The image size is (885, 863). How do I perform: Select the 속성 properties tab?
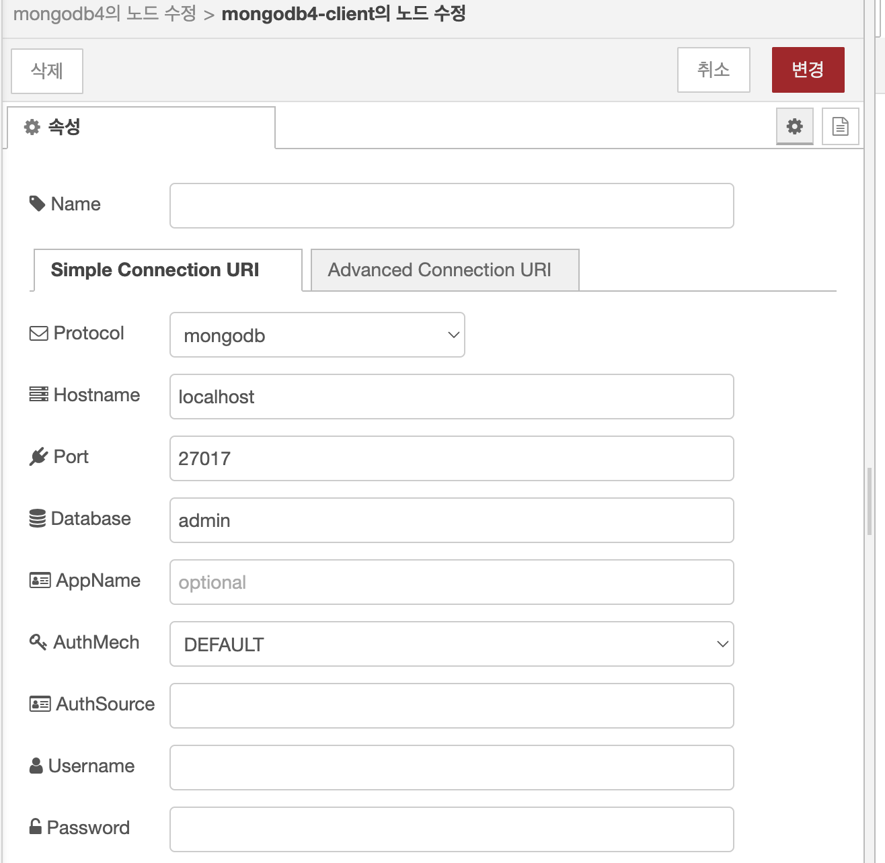point(141,127)
